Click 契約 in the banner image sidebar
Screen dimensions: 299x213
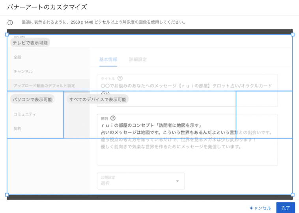(17, 129)
